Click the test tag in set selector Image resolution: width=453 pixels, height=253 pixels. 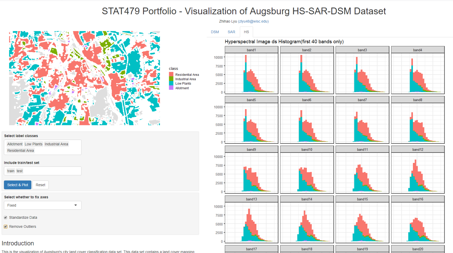[20, 171]
